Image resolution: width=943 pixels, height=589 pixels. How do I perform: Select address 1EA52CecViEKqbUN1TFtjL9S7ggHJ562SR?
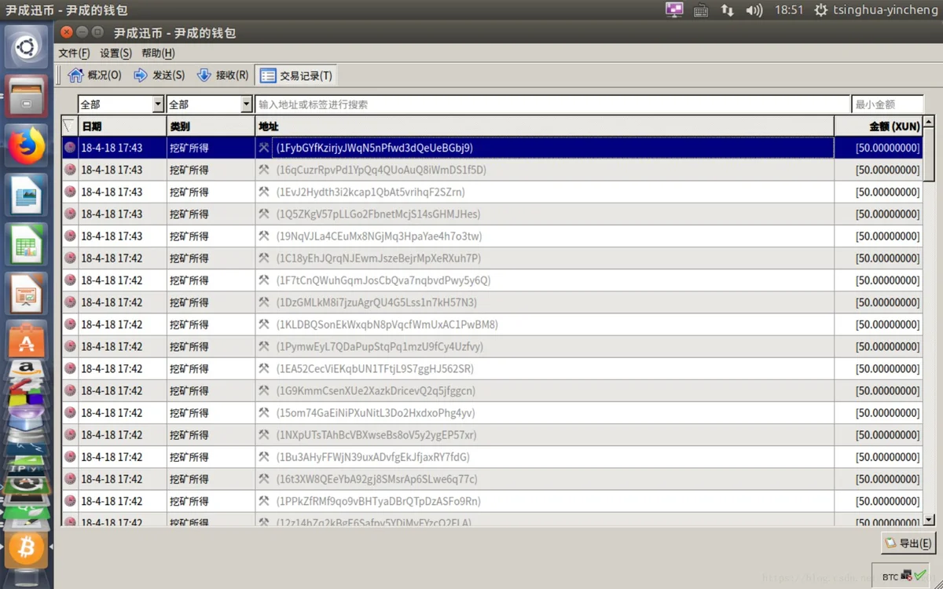(x=375, y=368)
